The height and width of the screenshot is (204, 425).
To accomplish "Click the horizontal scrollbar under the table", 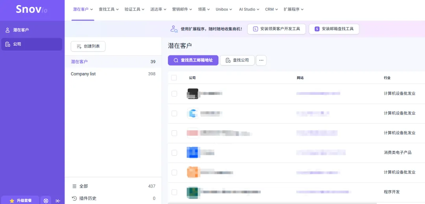I will (x=272, y=203).
